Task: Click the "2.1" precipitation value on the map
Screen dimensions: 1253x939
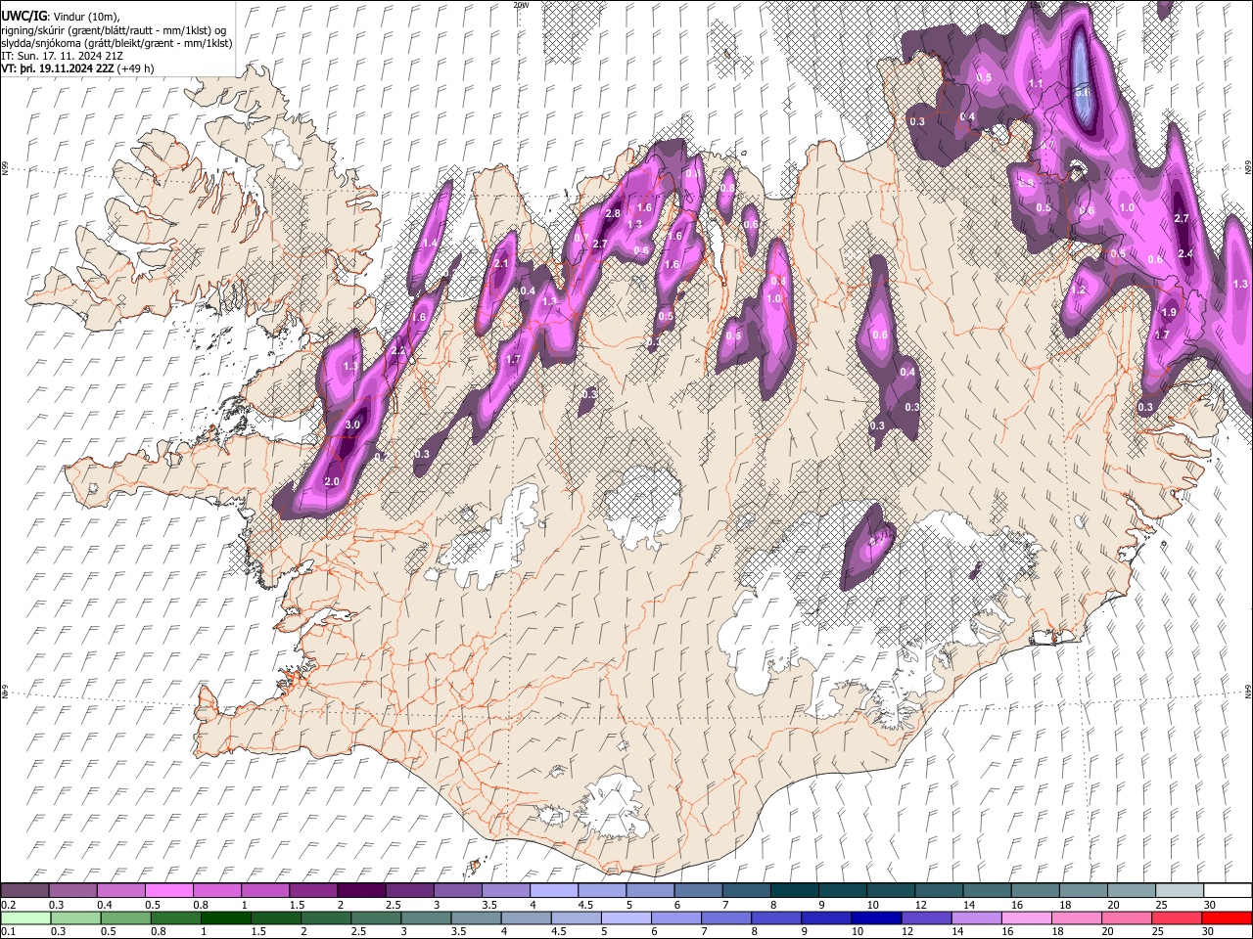Action: [501, 263]
